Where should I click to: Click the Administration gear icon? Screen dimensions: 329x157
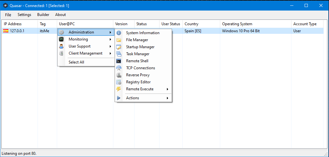(61, 32)
